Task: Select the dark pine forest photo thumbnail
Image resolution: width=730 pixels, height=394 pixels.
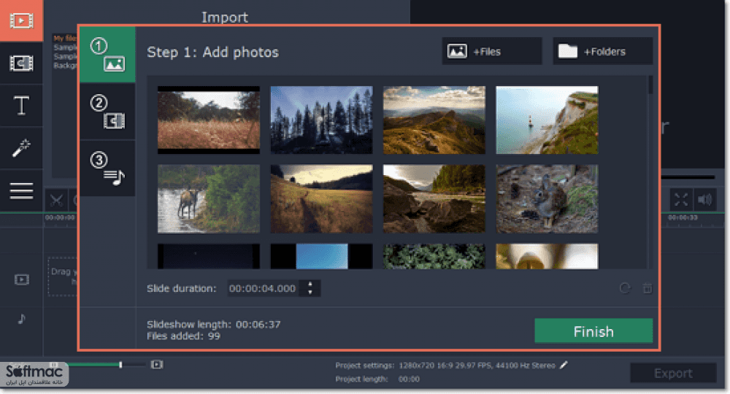Action: click(x=321, y=120)
